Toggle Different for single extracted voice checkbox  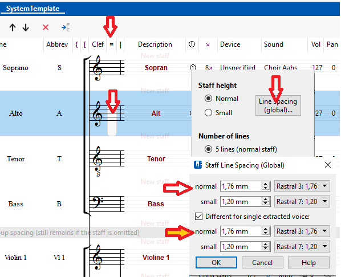click(x=199, y=217)
